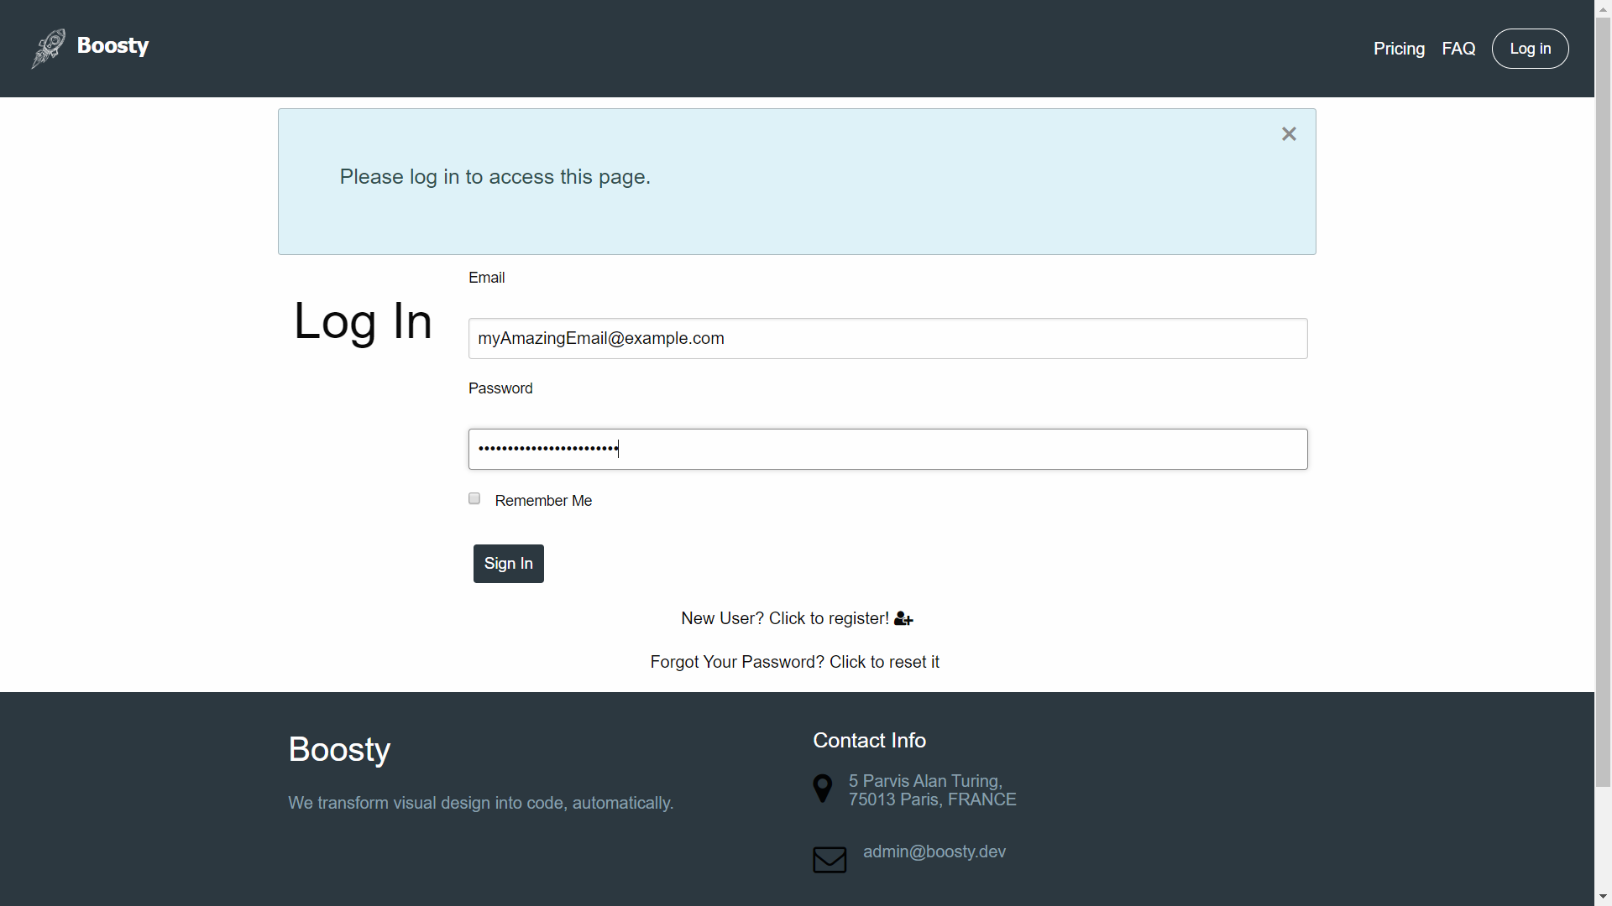Image resolution: width=1612 pixels, height=906 pixels.
Task: Open the Pricing page from navbar
Action: [1399, 49]
